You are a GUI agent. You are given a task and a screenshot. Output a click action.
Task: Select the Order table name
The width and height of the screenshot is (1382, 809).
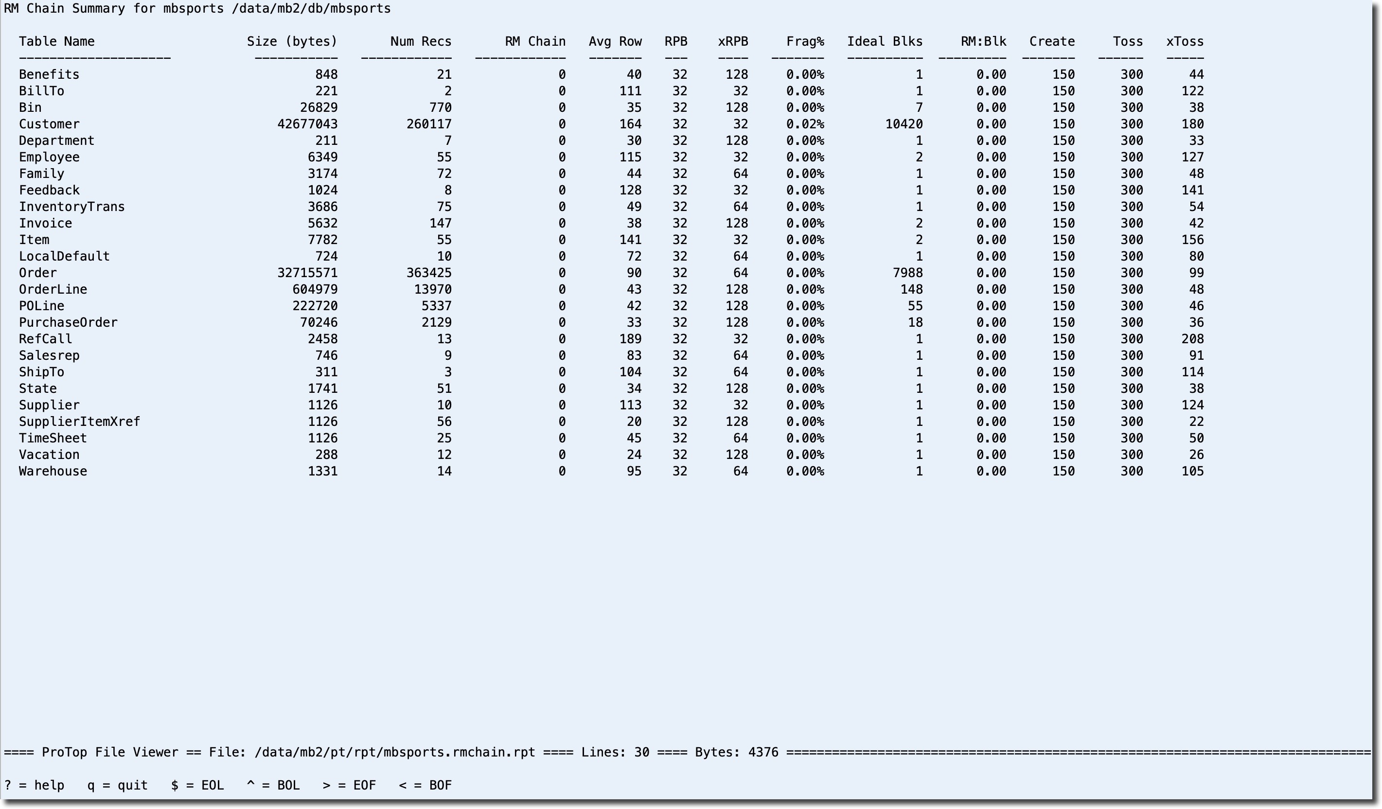click(x=38, y=273)
